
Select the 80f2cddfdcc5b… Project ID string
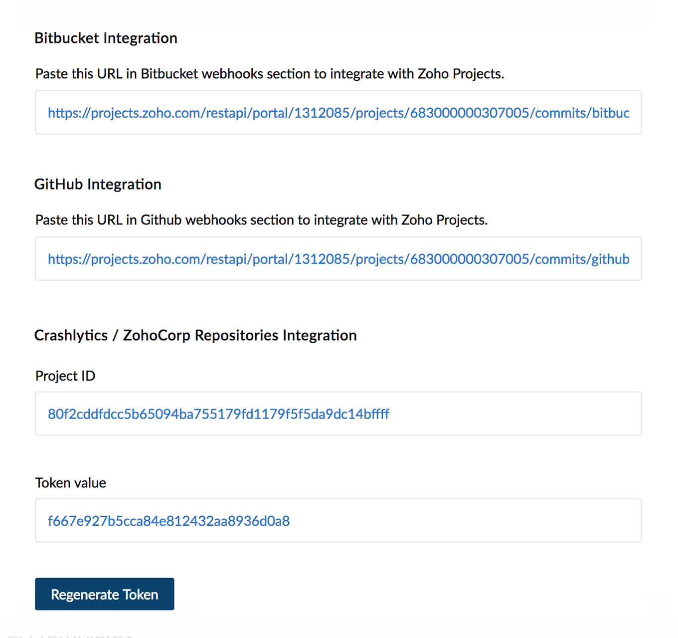pos(218,414)
